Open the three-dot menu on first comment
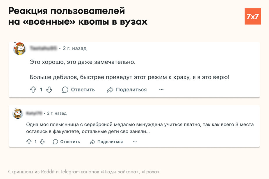The image size is (269, 179). click(161, 90)
